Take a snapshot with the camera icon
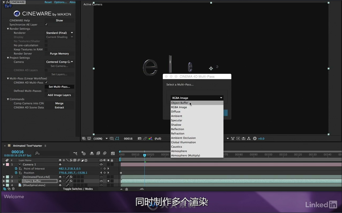Screen dimensions: 342x213 click(139, 139)
